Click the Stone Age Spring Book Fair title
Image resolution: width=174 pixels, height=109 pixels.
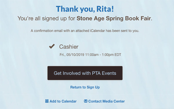point(114,19)
